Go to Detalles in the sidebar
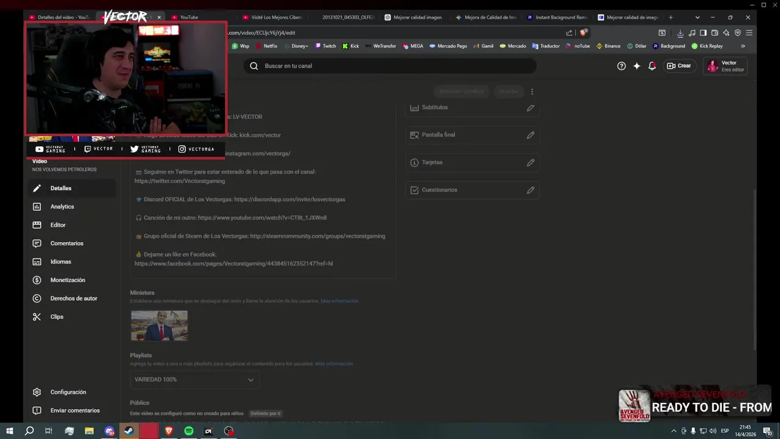Viewport: 780px width, 439px height. click(x=72, y=188)
